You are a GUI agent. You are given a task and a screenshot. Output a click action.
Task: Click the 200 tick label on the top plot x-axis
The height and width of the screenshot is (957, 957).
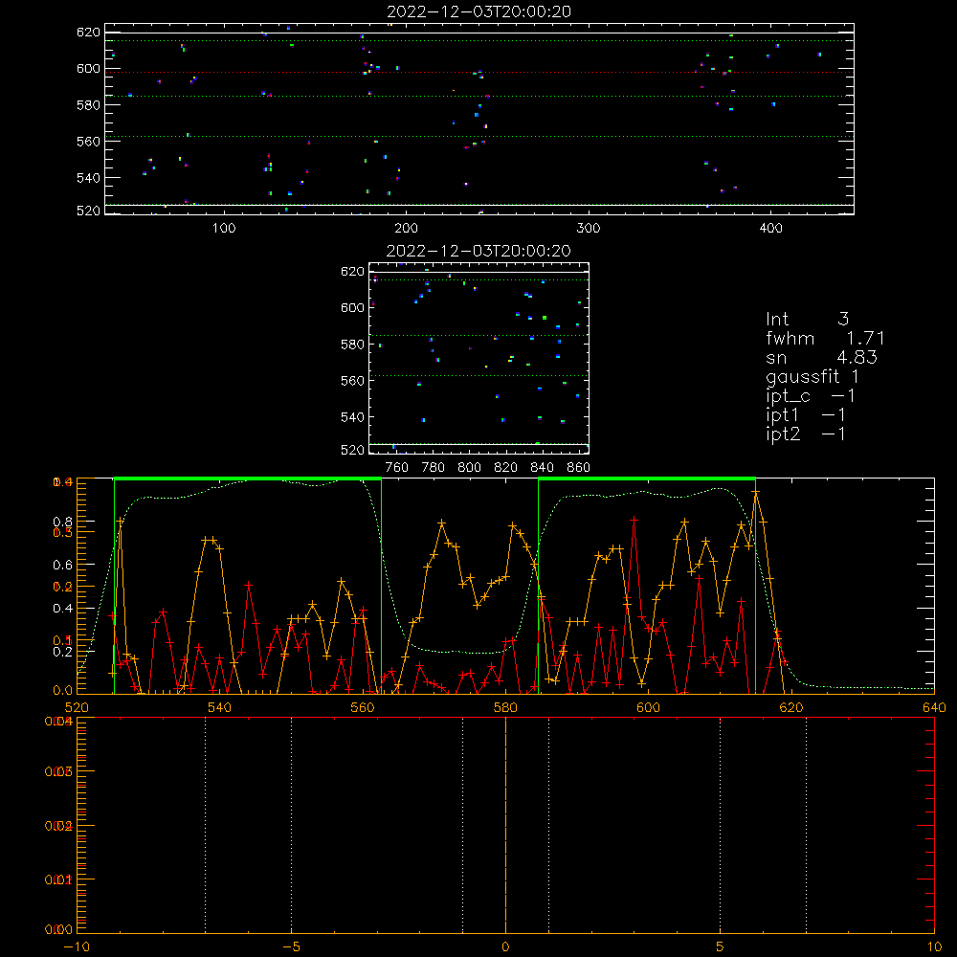pyautogui.click(x=406, y=229)
